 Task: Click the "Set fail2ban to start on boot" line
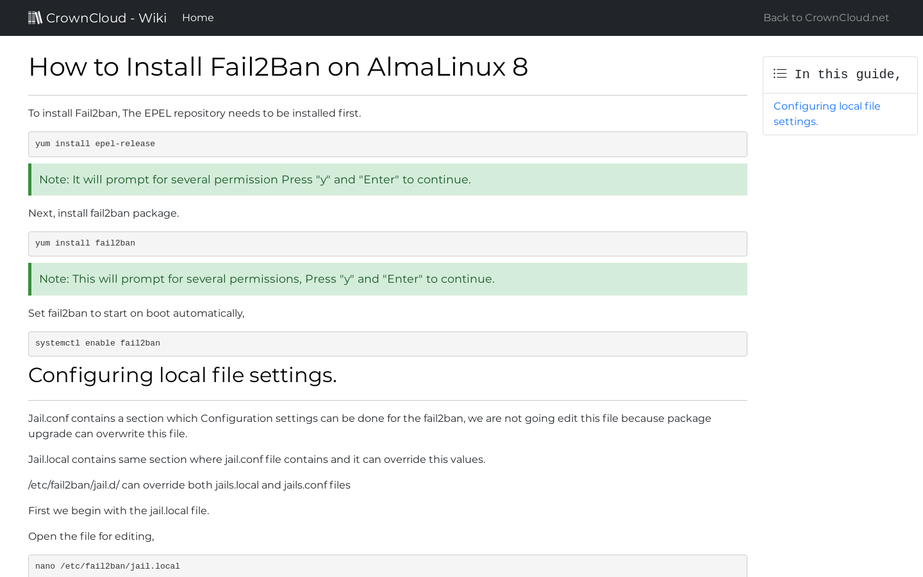(137, 313)
